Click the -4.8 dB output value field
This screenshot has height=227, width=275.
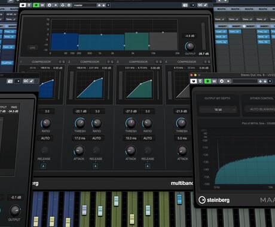point(190,36)
